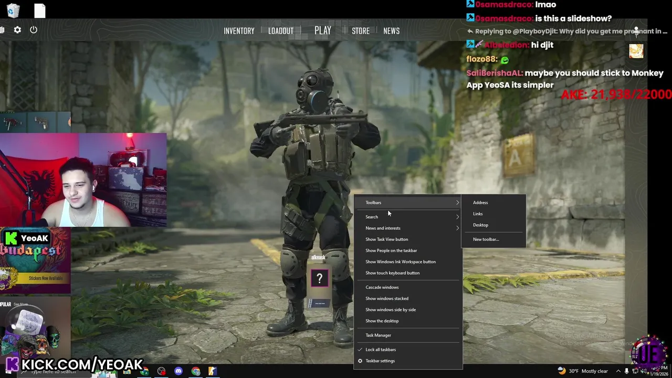This screenshot has height=378, width=672.
Task: Open the game settings gear icon
Action: [17, 30]
